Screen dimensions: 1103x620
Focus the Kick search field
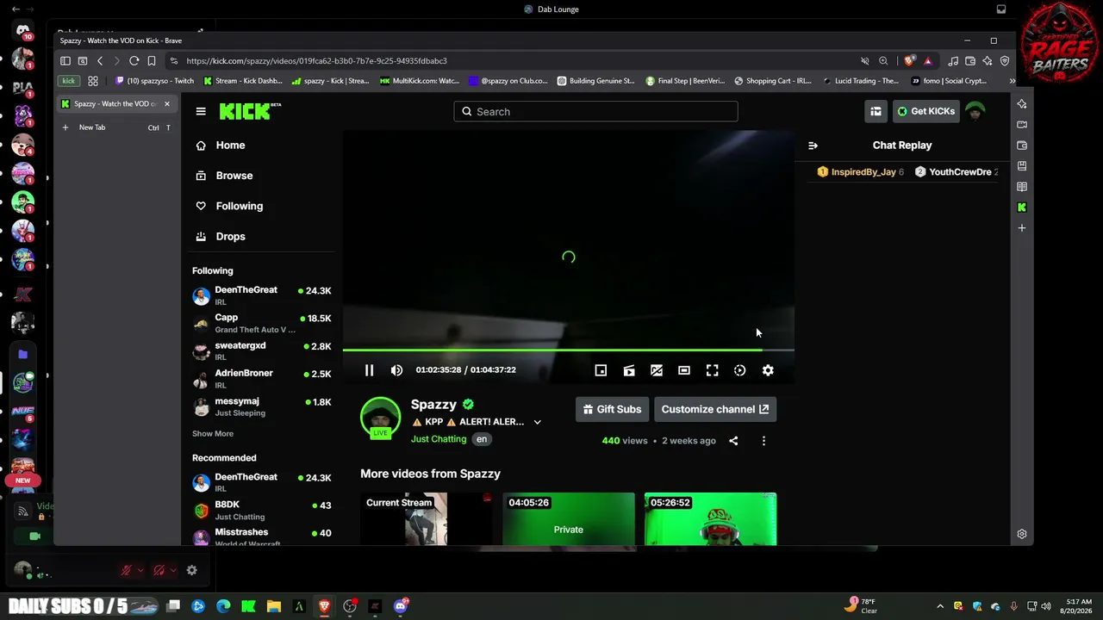click(595, 111)
